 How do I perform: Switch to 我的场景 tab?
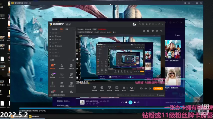55,29
